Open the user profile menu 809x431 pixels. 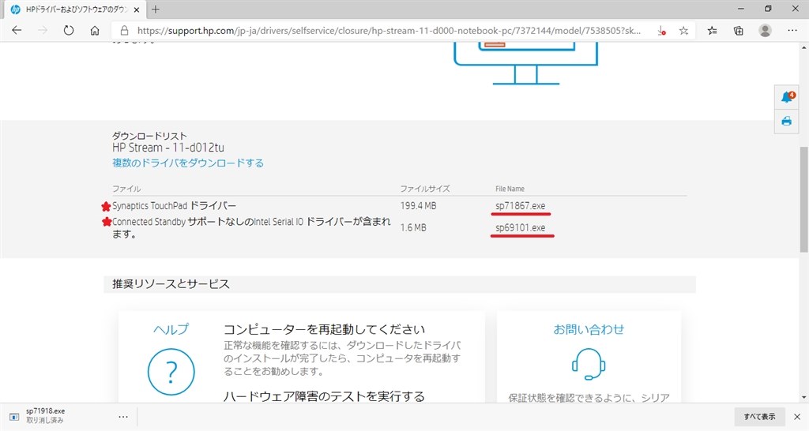coord(765,31)
